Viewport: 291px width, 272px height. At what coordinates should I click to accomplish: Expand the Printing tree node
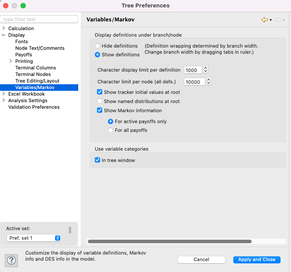pos(10,61)
